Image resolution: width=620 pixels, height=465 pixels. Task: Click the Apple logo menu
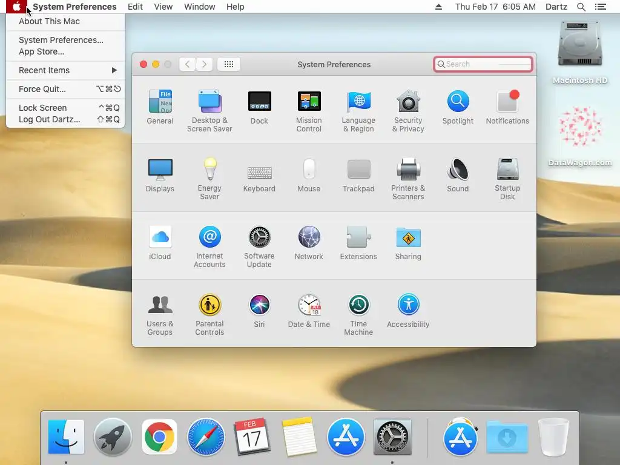(x=16, y=7)
